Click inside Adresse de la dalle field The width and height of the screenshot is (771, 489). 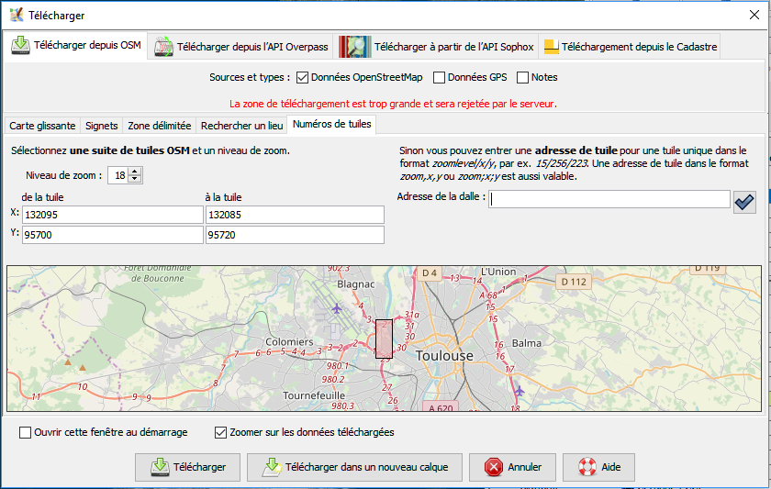pyautogui.click(x=609, y=200)
